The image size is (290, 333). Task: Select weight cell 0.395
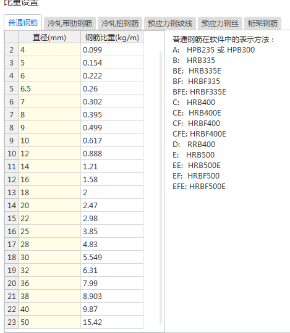coord(112,115)
